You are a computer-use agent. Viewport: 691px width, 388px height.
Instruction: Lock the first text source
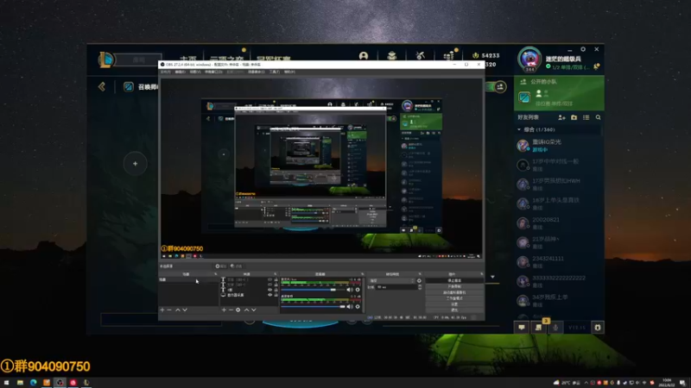pyautogui.click(x=276, y=279)
